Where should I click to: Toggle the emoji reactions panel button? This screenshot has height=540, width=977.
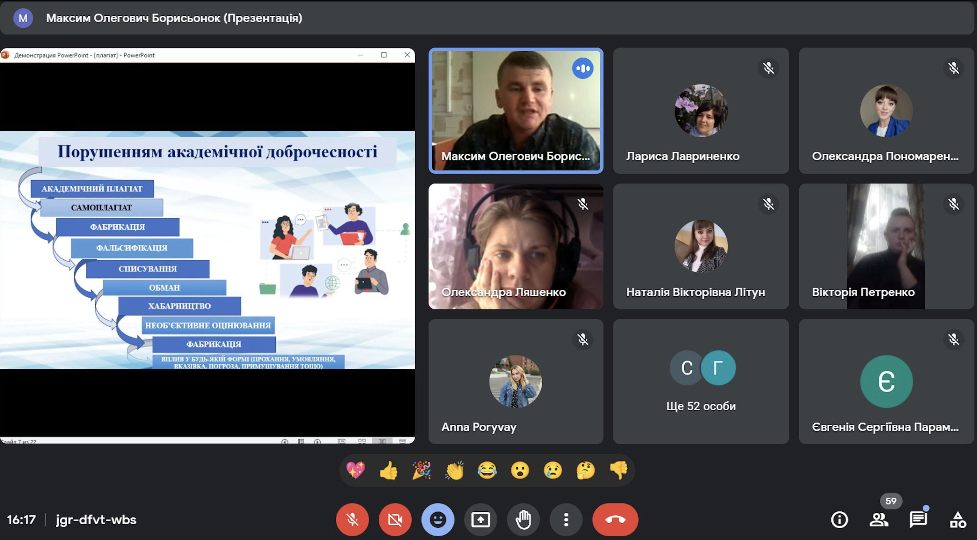click(438, 520)
